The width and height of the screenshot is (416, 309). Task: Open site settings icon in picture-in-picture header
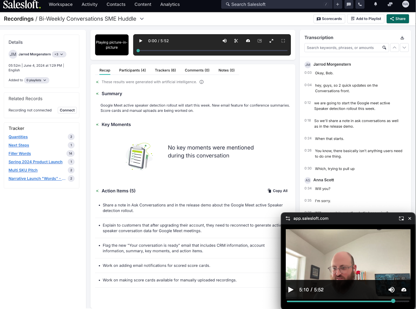(288, 218)
